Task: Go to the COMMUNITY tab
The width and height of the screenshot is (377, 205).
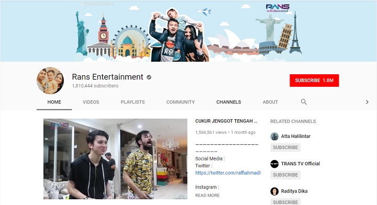Action: coord(181,102)
